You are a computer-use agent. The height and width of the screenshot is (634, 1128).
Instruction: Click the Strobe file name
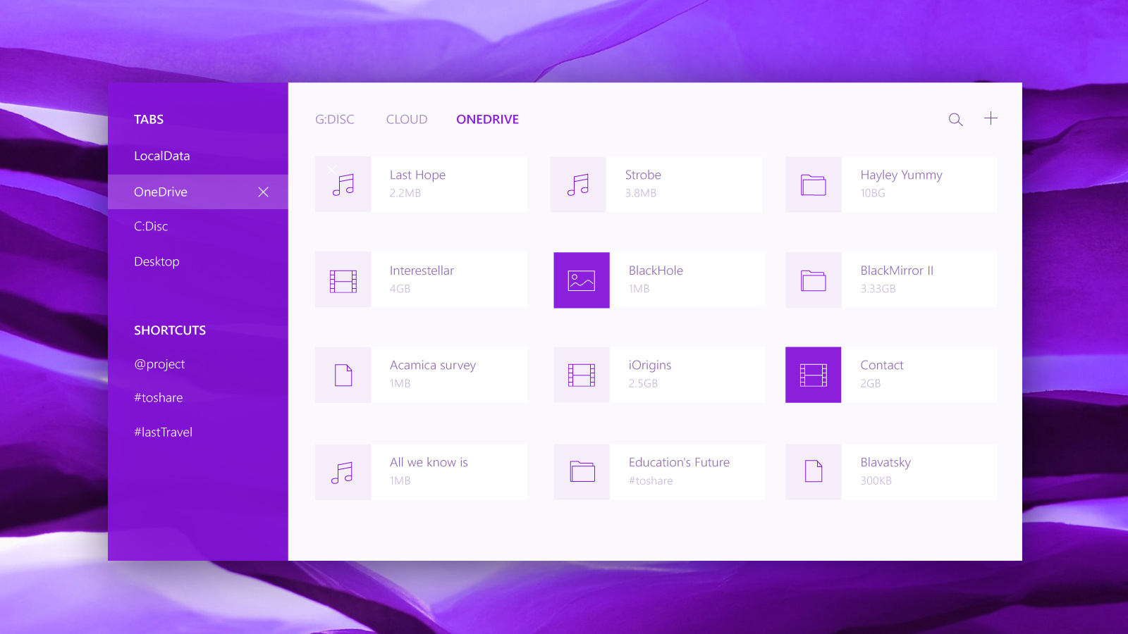coord(643,175)
